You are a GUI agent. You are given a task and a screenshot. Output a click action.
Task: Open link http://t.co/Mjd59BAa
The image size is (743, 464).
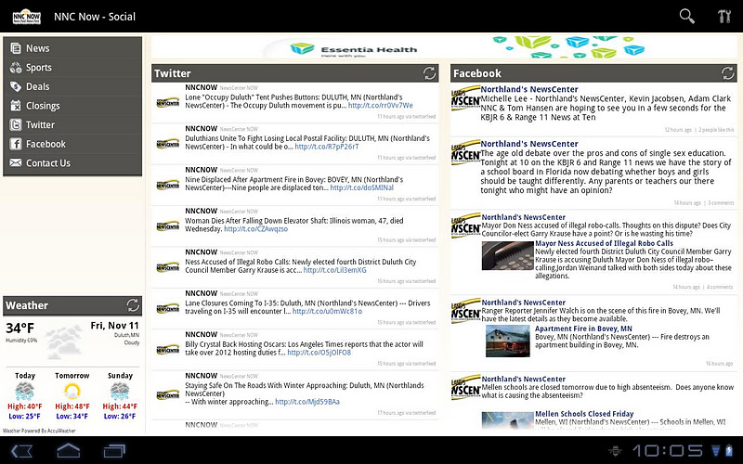(x=307, y=402)
